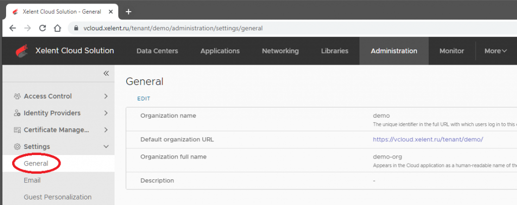
Task: Click the Organization full name label
Action: 174,157
